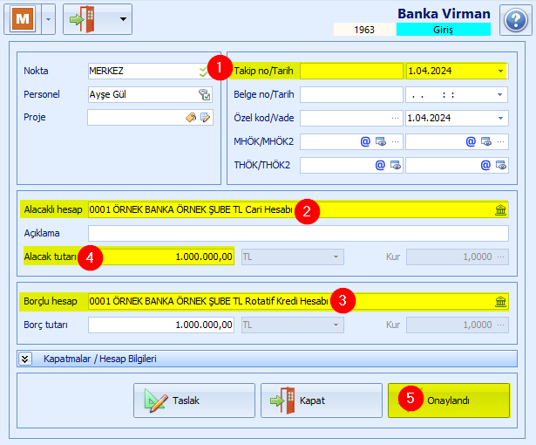Click the eye icon in first MHÖK field

381,141
